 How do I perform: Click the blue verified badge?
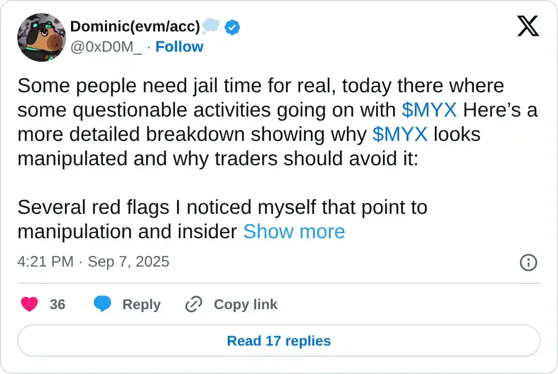coord(232,27)
